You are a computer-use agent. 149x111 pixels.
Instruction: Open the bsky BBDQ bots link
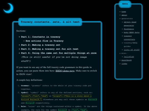pos(132,32)
